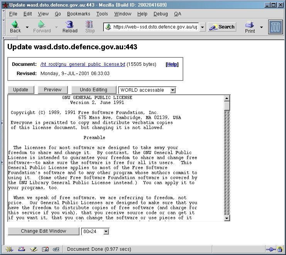
Task: Open the Print options dropdown arrow
Action: coord(261,27)
